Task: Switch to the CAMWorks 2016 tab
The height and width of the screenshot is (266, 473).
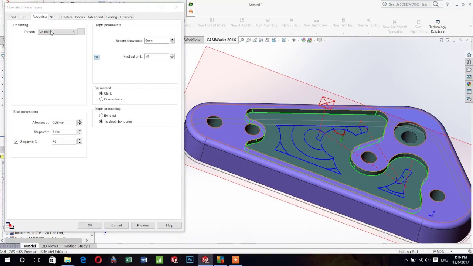Action: coord(221,40)
